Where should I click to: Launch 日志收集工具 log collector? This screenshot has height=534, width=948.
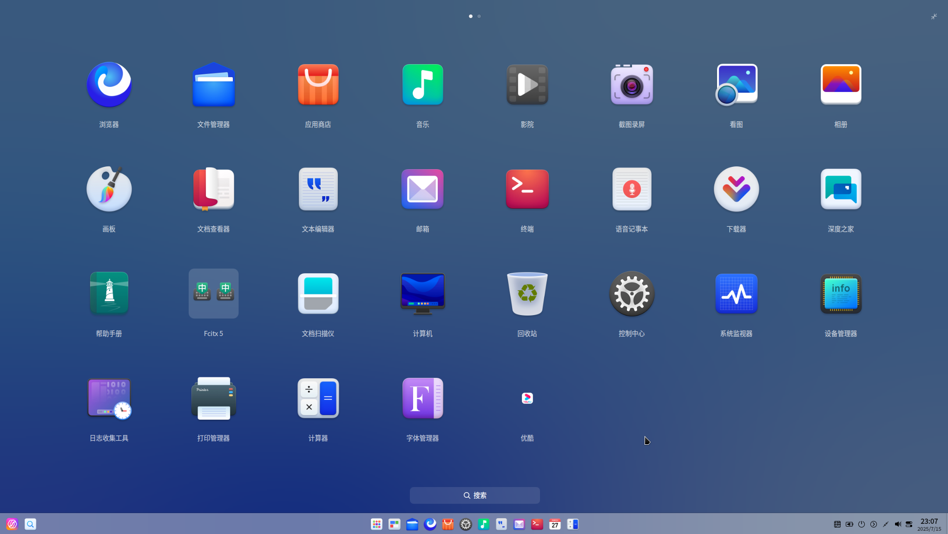[109, 398]
